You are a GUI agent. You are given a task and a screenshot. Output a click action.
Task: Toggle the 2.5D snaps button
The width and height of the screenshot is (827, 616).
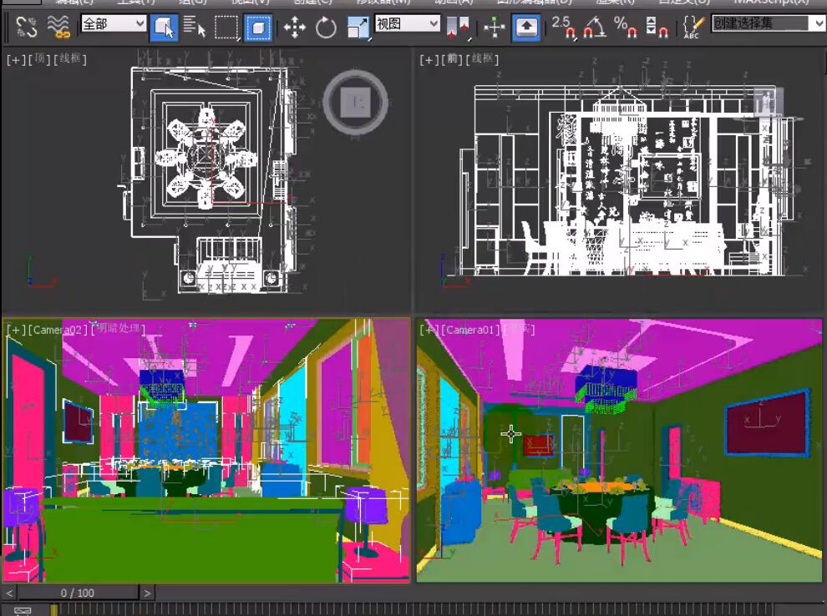click(564, 28)
